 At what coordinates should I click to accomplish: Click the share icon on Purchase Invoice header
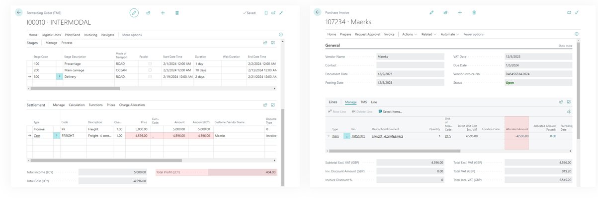[445, 12]
